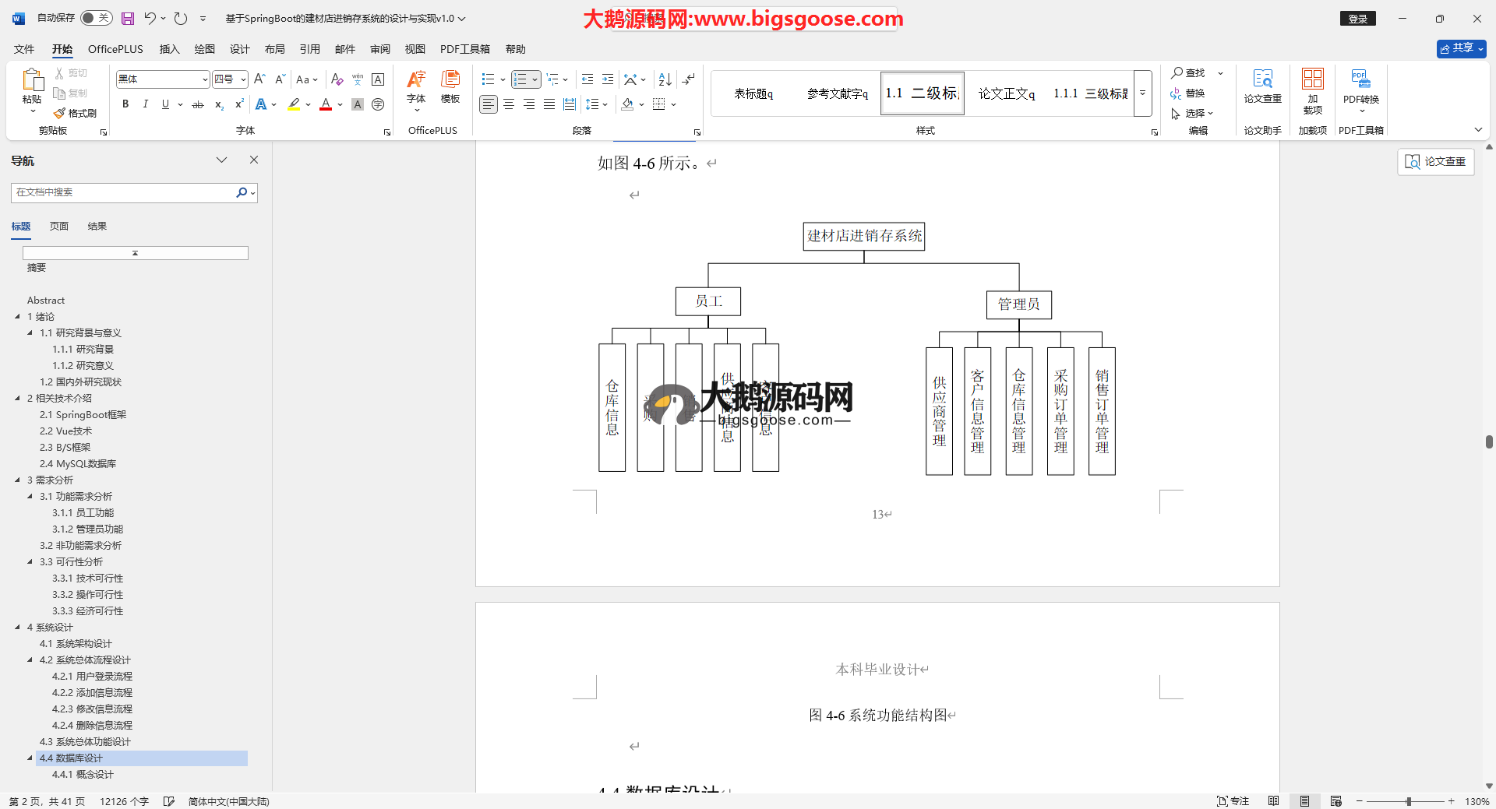Save the document using the save icon
The width and height of the screenshot is (1496, 809).
[128, 18]
